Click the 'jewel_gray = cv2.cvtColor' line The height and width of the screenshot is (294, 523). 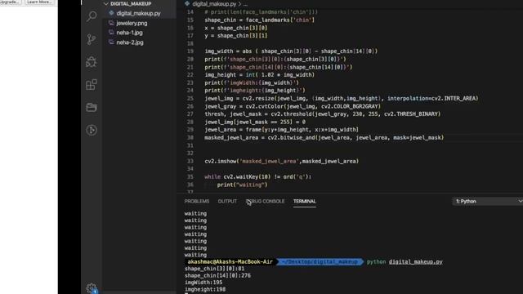point(293,106)
